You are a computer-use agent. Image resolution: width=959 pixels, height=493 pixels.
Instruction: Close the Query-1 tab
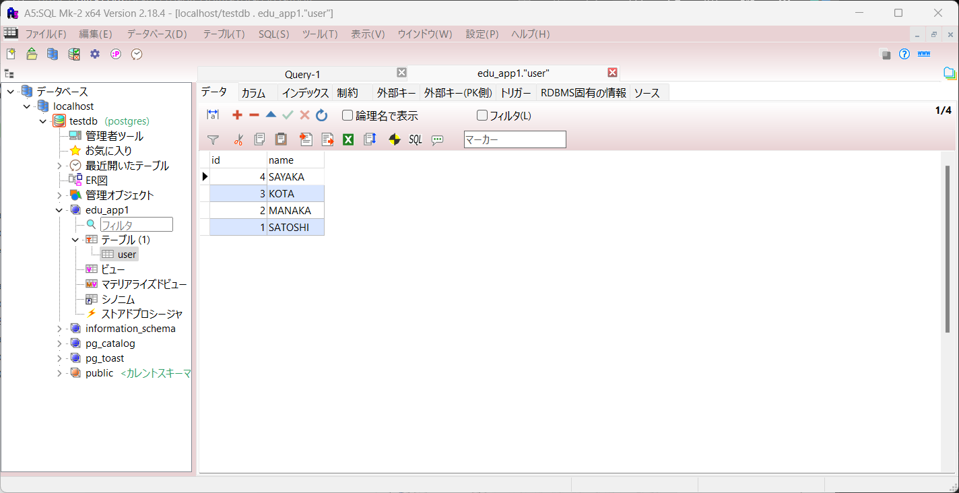point(401,73)
